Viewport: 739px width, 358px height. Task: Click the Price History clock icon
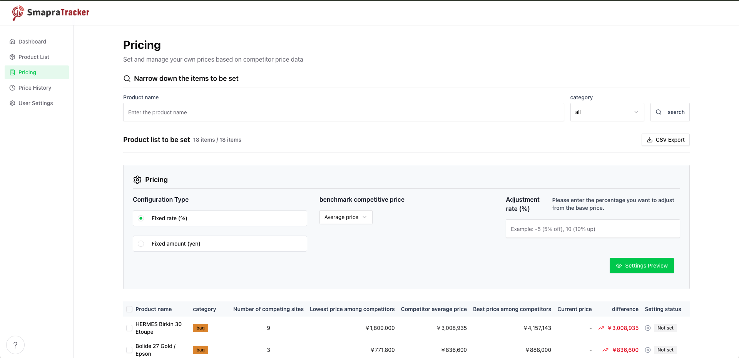point(13,87)
